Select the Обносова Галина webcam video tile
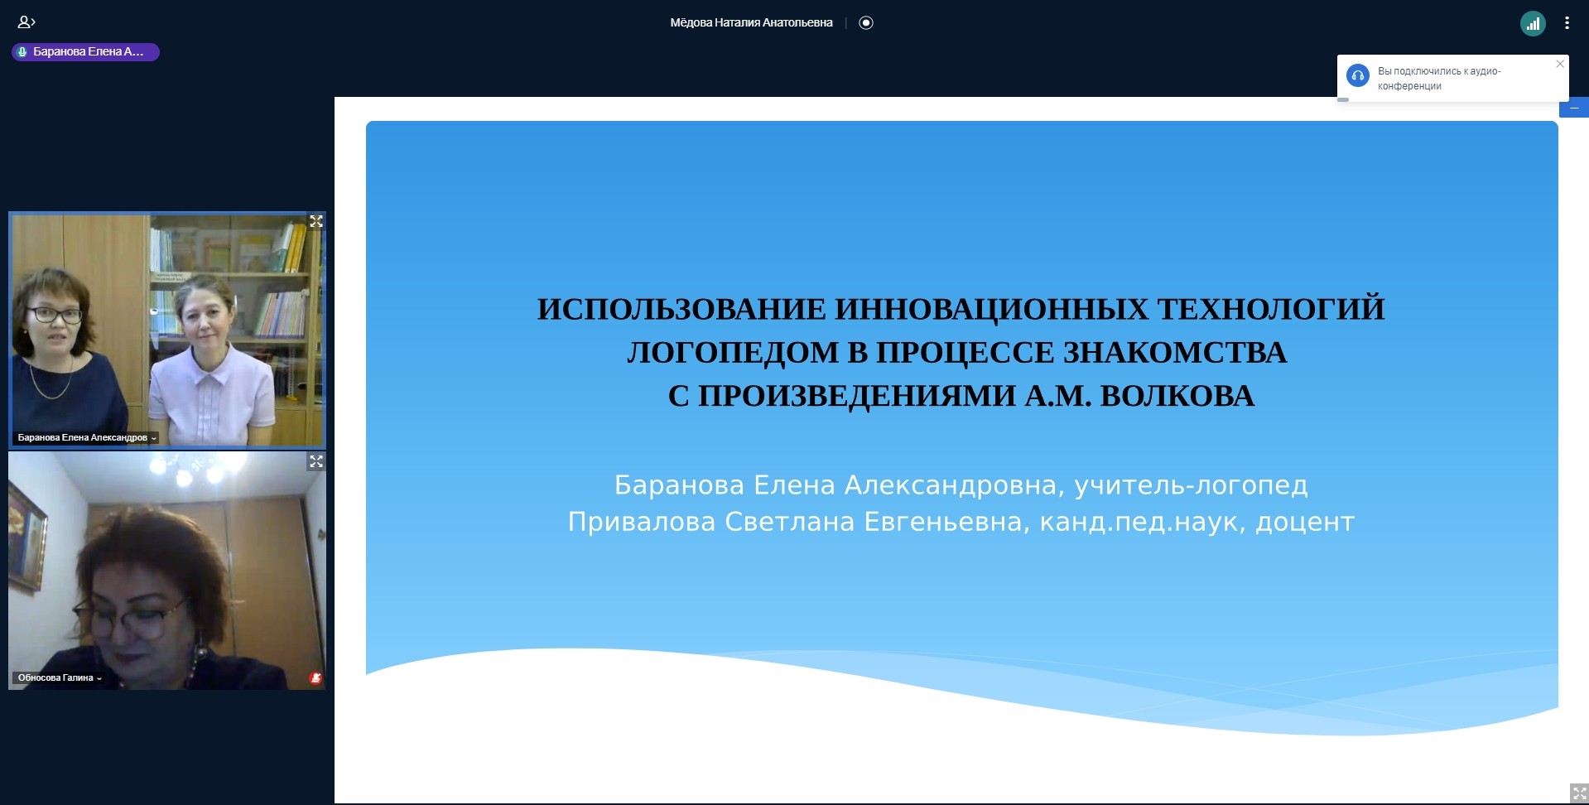The height and width of the screenshot is (805, 1589). 166,570
